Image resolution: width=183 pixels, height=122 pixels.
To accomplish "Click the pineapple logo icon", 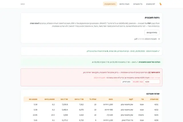I will pyautogui.click(x=161, y=4).
